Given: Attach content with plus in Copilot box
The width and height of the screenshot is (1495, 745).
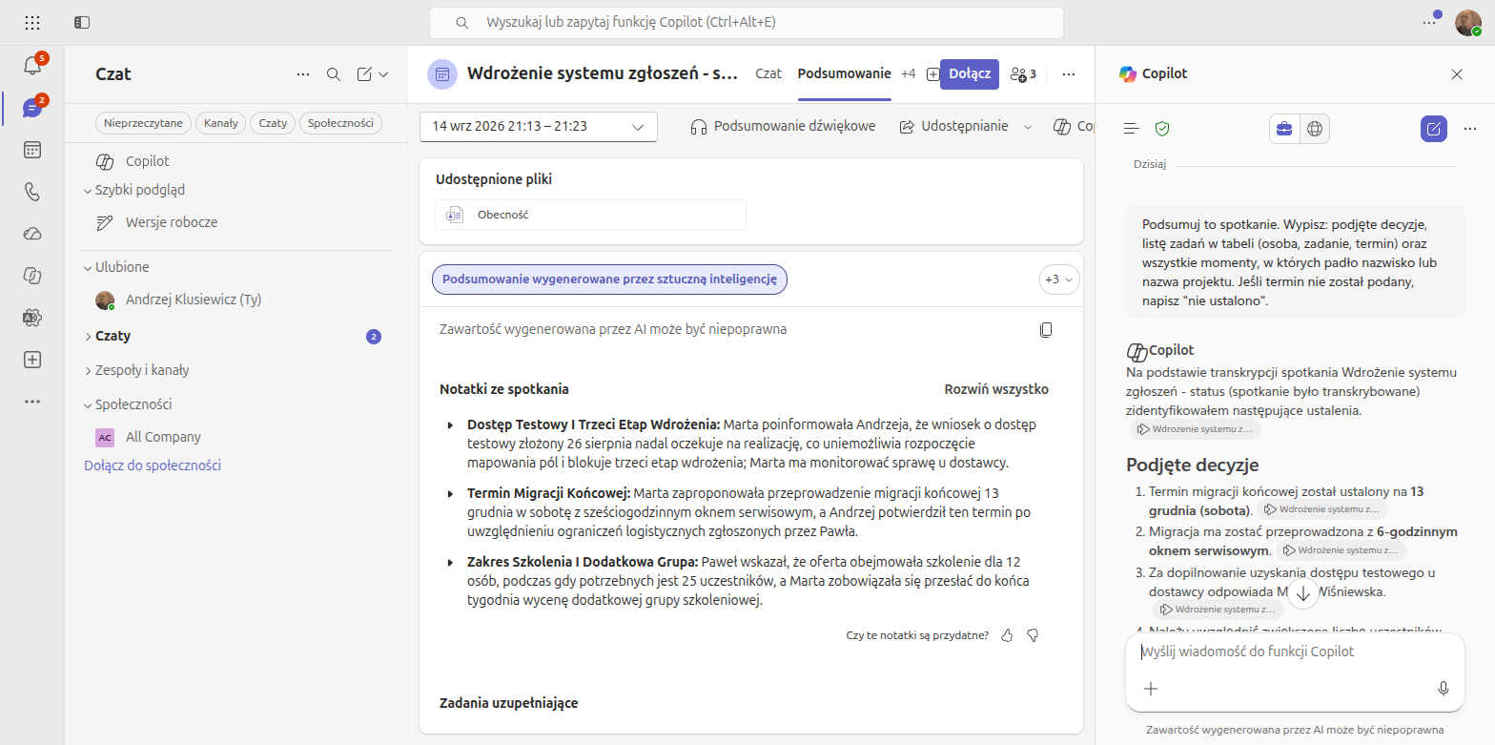Looking at the screenshot, I should (x=1151, y=689).
